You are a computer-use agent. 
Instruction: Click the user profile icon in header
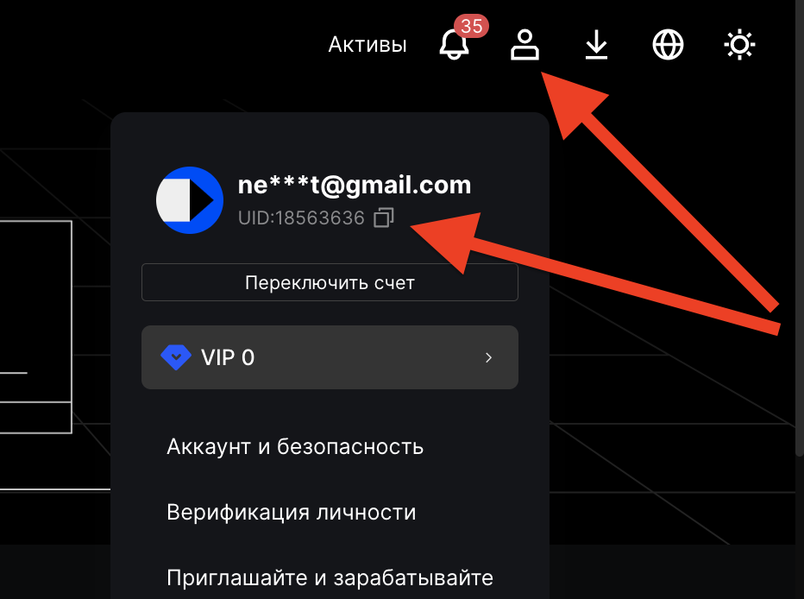point(524,45)
